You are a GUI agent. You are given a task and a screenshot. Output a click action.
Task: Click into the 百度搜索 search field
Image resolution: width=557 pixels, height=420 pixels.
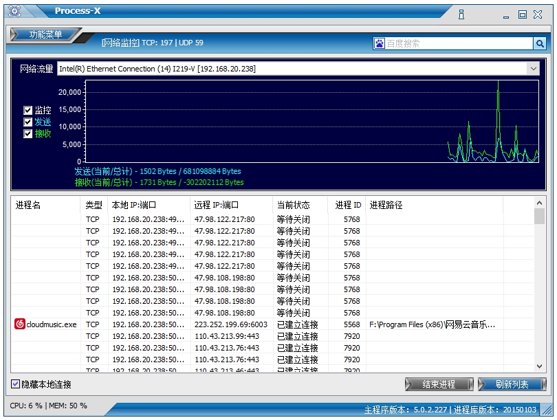point(458,44)
